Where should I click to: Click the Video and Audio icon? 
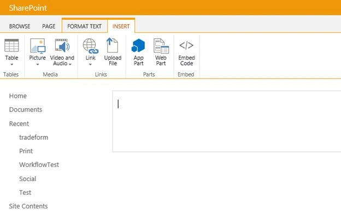tap(62, 45)
